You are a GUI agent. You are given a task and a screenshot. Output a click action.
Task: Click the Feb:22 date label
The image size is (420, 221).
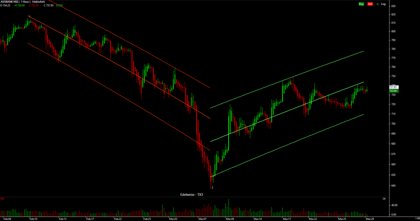(118, 219)
